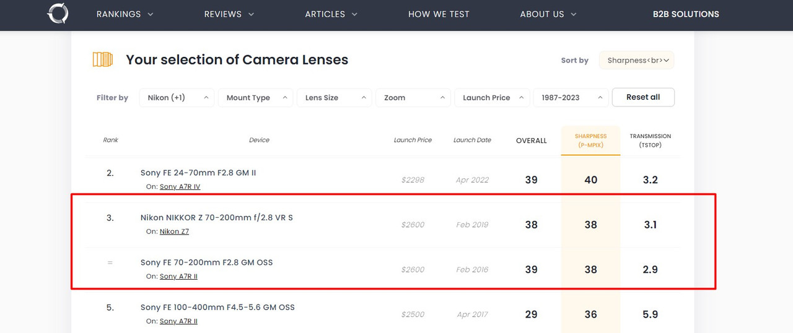The image size is (793, 333).
Task: Open the Reviews menu
Action: 229,14
